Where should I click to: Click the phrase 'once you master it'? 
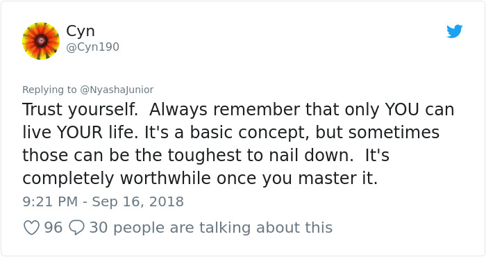pyautogui.click(x=297, y=179)
